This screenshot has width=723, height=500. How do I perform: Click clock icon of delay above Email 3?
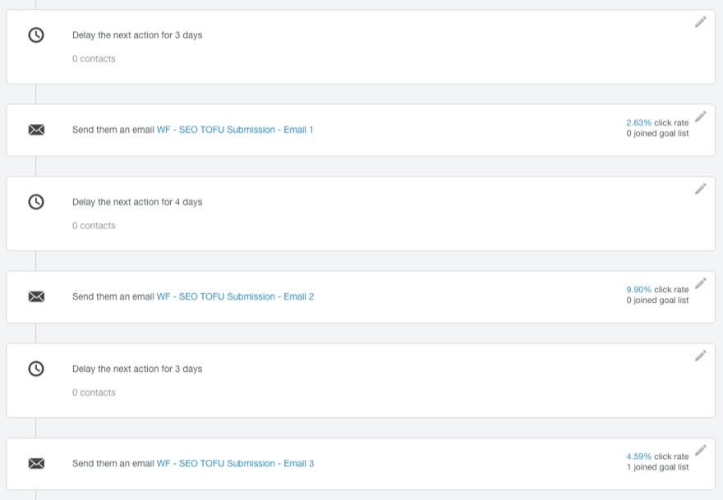click(36, 369)
